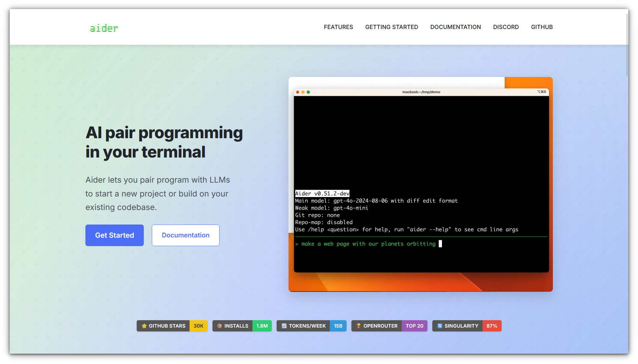Click the green dot in terminal title bar
Image resolution: width=638 pixels, height=364 pixels.
click(x=308, y=92)
